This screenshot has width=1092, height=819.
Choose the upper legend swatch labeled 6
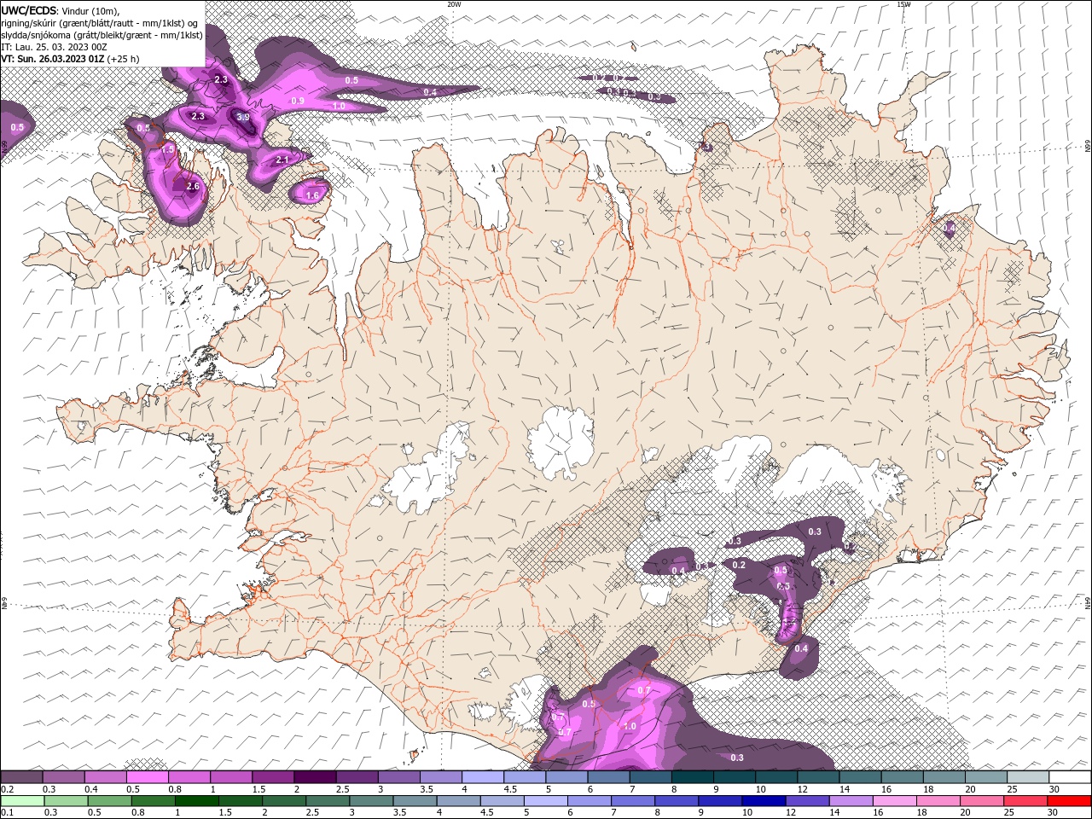[x=609, y=777]
